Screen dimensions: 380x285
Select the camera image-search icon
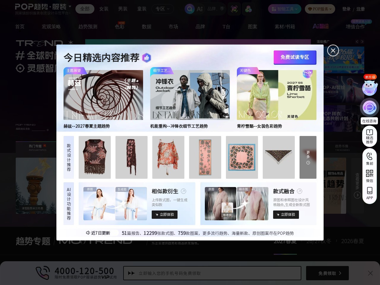[234, 9]
